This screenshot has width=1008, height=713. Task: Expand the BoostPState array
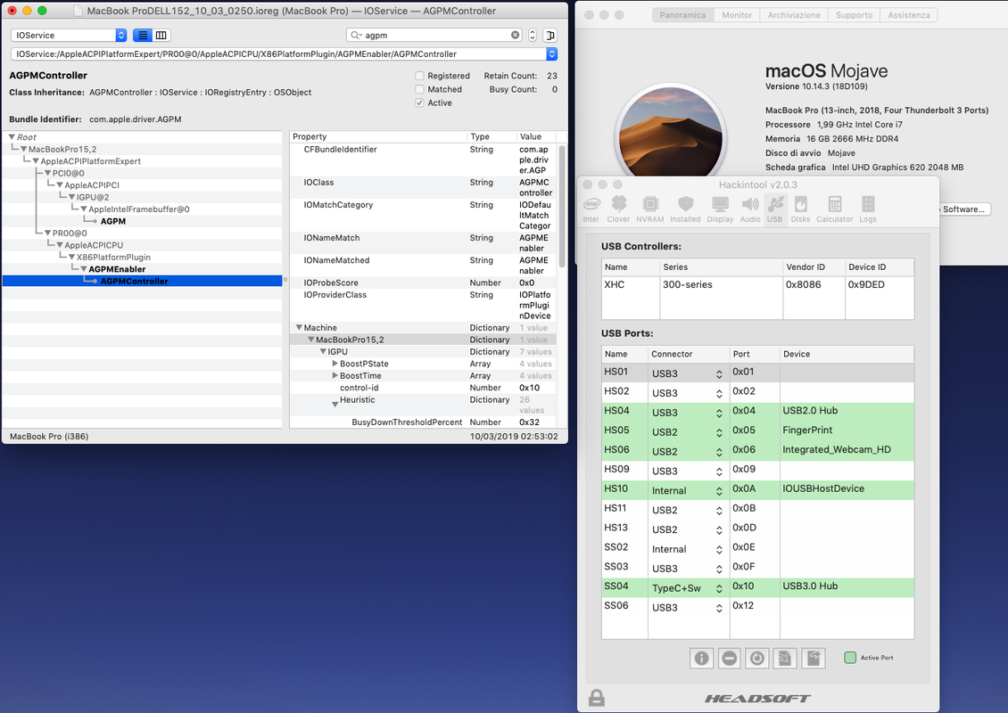tap(335, 364)
